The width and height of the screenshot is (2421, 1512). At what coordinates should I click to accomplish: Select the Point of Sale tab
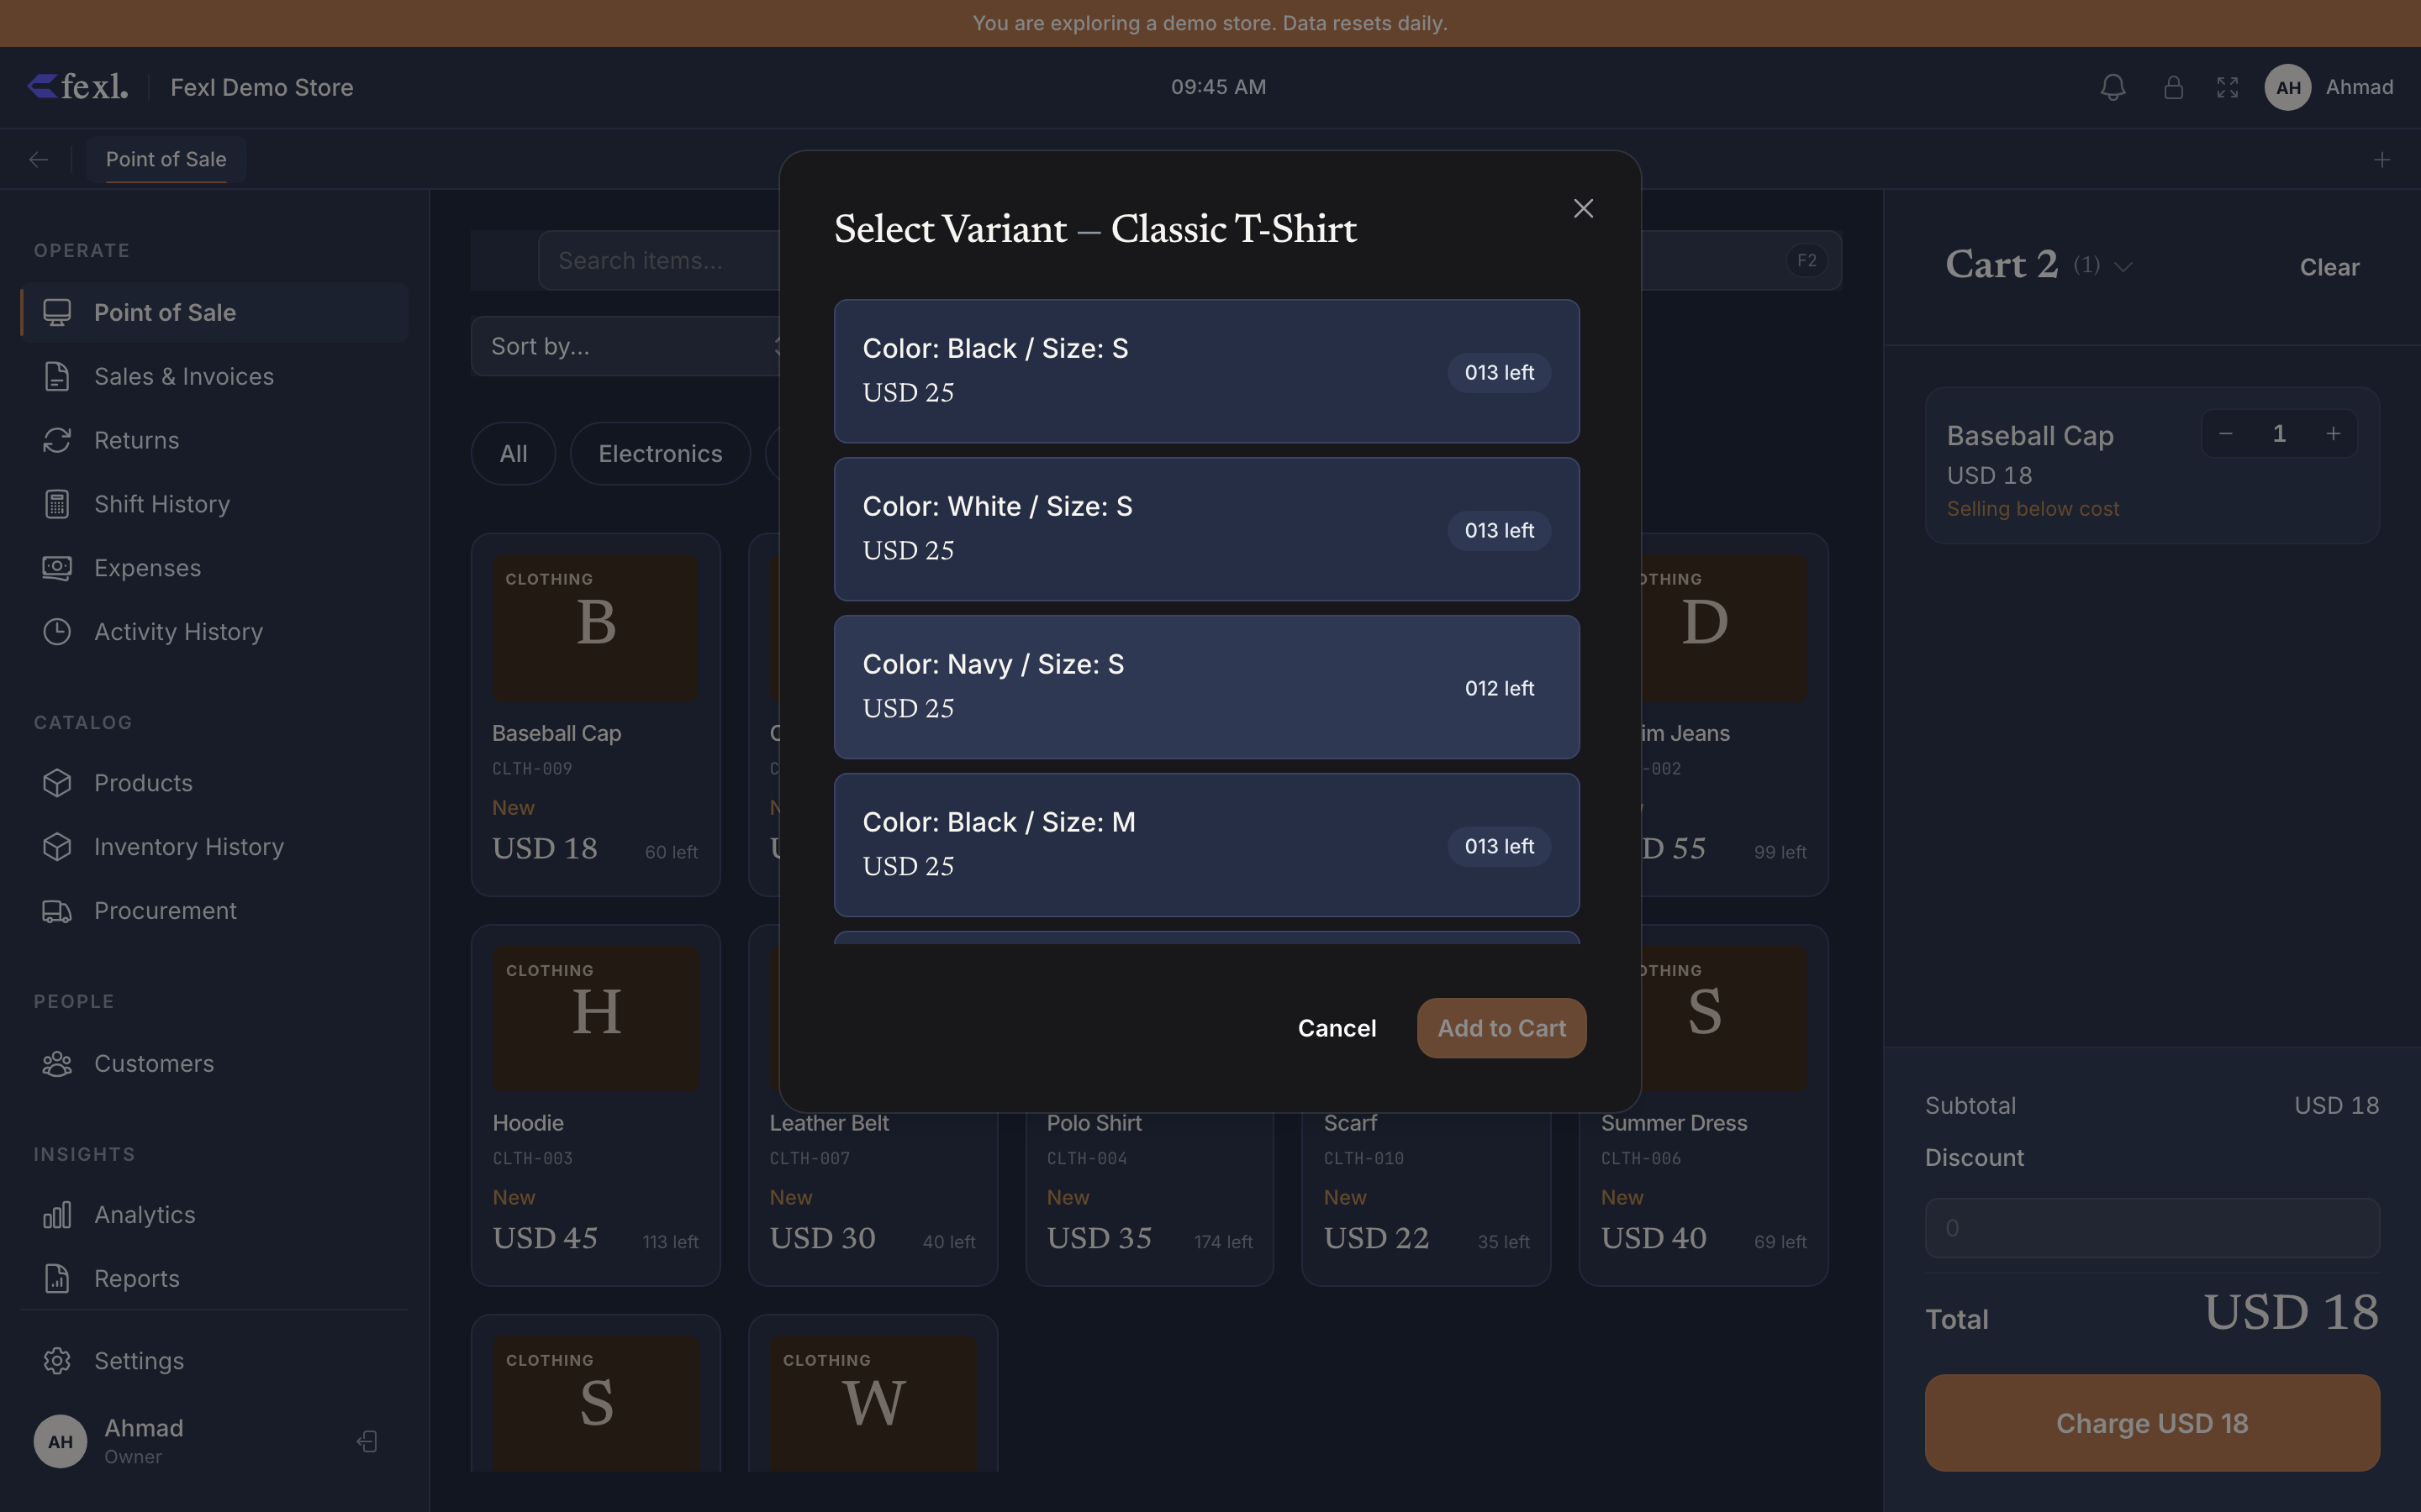166,159
